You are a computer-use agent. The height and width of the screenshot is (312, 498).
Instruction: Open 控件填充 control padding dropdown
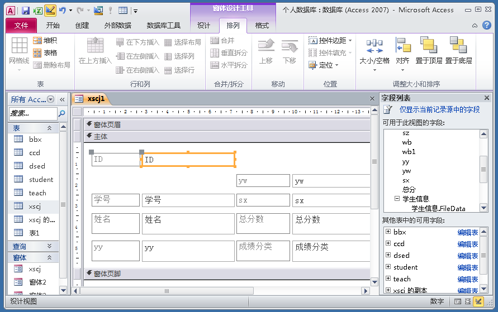click(x=330, y=52)
